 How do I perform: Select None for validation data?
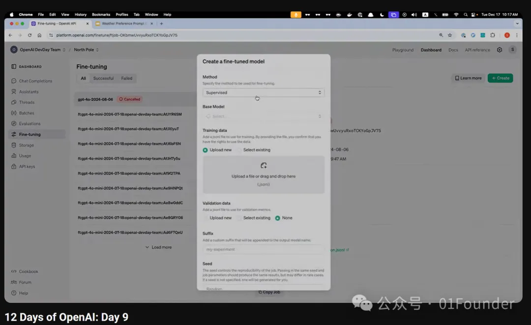(x=284, y=218)
